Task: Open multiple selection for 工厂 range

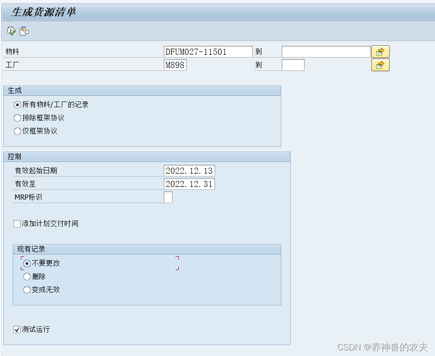Action: pyautogui.click(x=380, y=65)
